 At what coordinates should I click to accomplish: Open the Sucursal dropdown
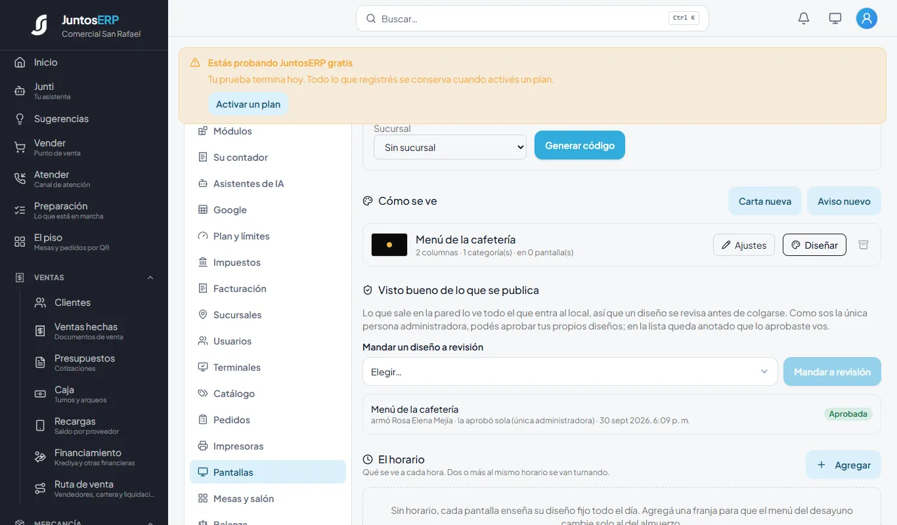tap(450, 147)
